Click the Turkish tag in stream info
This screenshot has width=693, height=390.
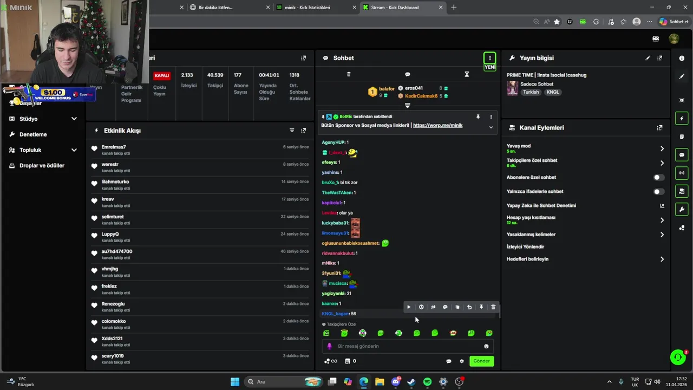(x=531, y=92)
